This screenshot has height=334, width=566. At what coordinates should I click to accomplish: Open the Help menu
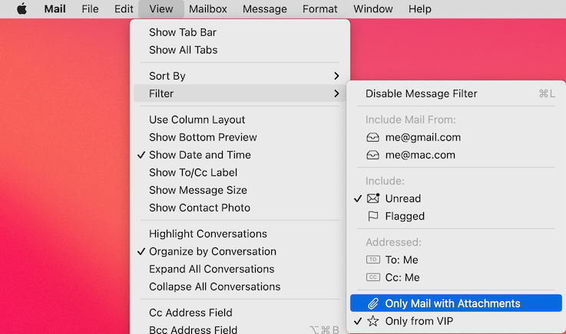click(420, 8)
